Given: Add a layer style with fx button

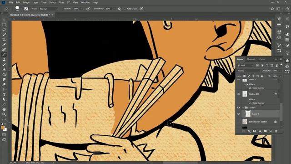Looking at the screenshot, I should [249, 131].
